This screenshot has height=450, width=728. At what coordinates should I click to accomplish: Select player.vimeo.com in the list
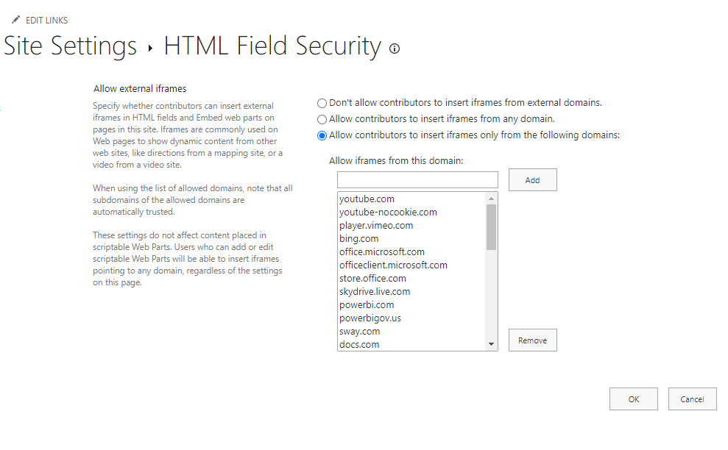376,226
